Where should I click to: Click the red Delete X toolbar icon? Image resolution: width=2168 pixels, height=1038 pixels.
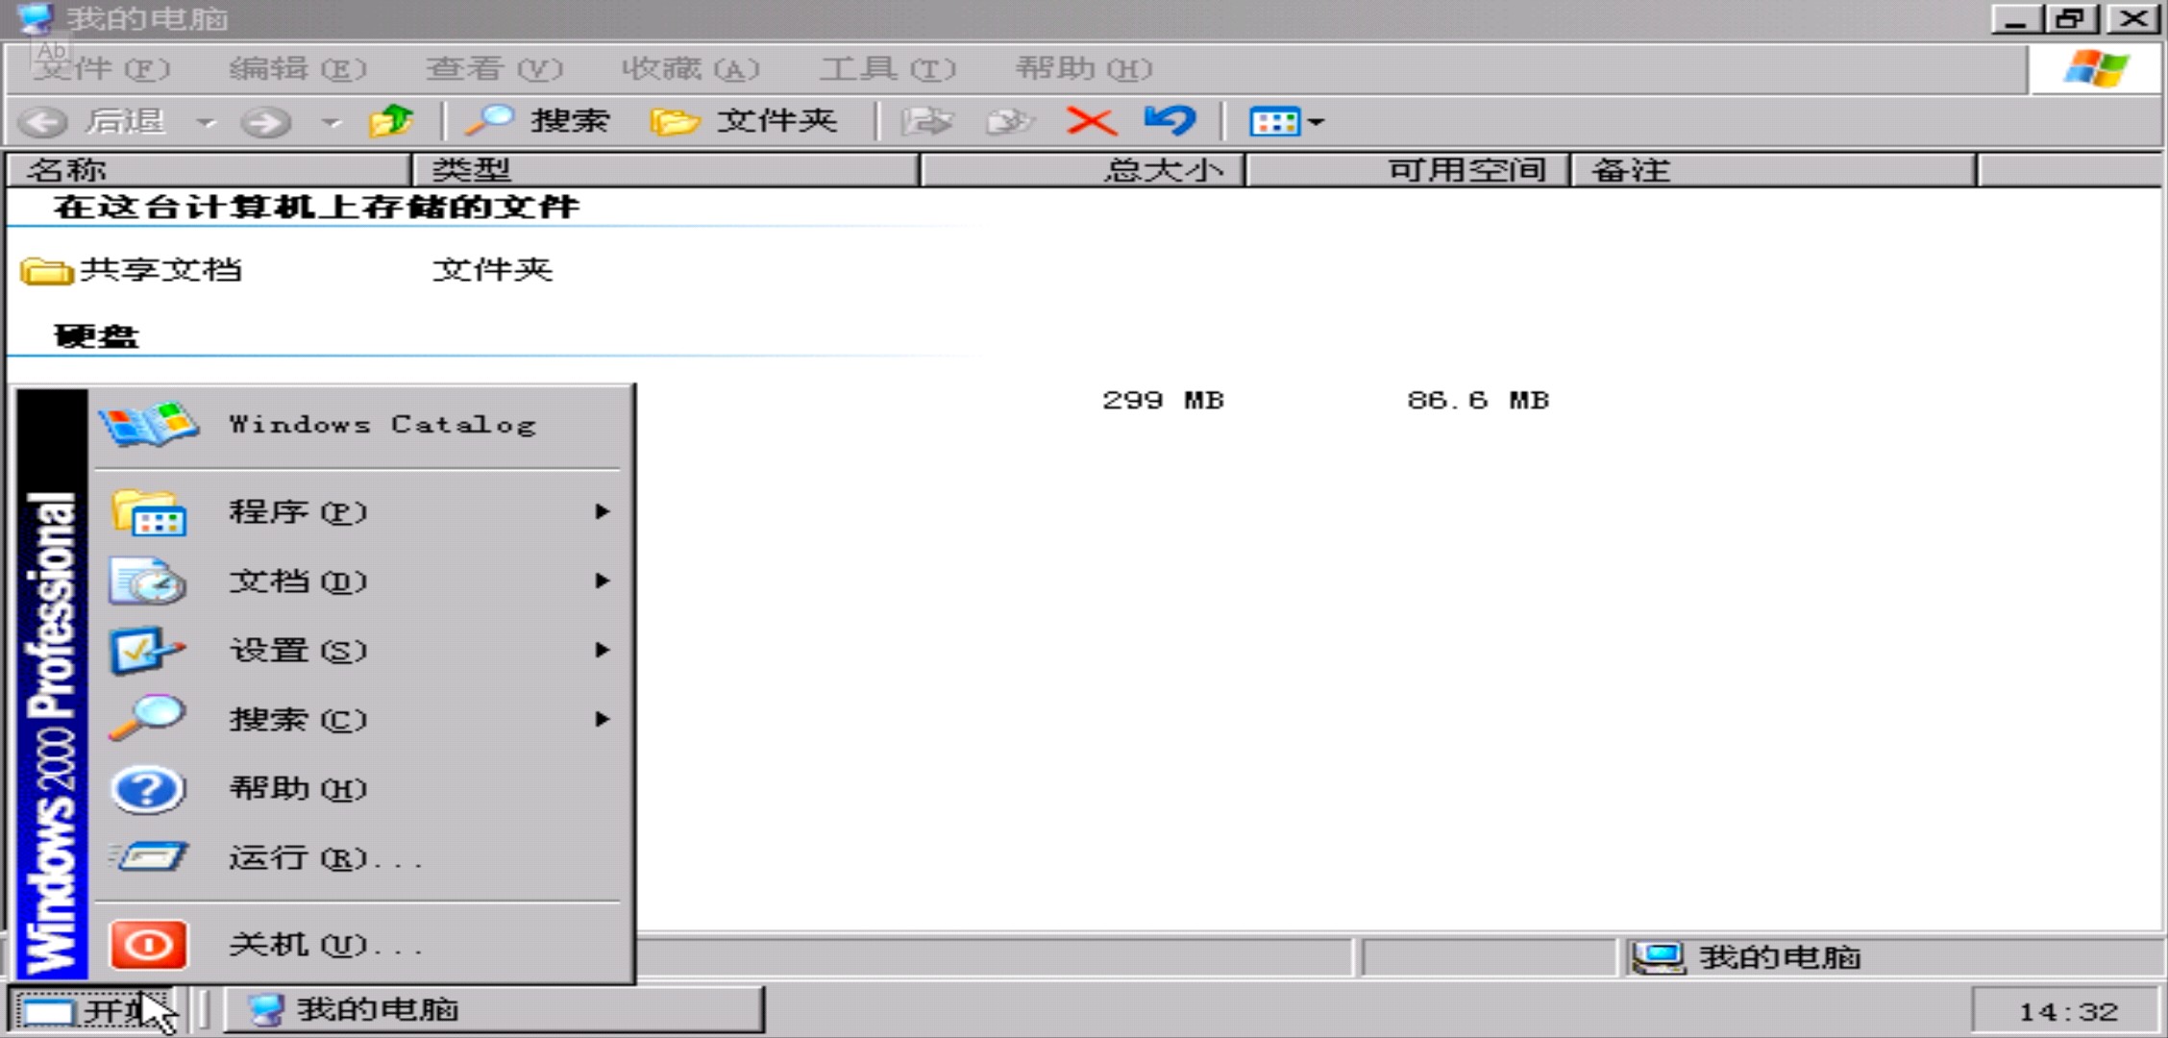[x=1091, y=121]
